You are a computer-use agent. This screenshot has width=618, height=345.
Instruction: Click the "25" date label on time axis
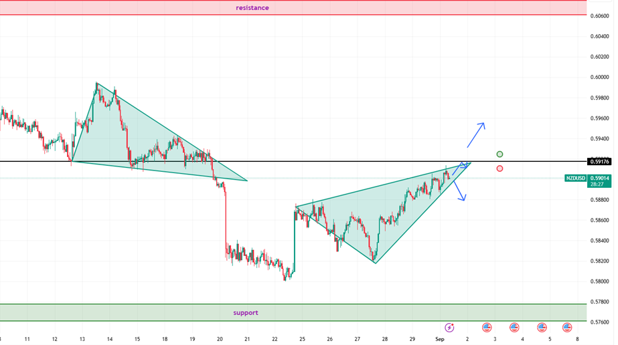click(x=302, y=339)
